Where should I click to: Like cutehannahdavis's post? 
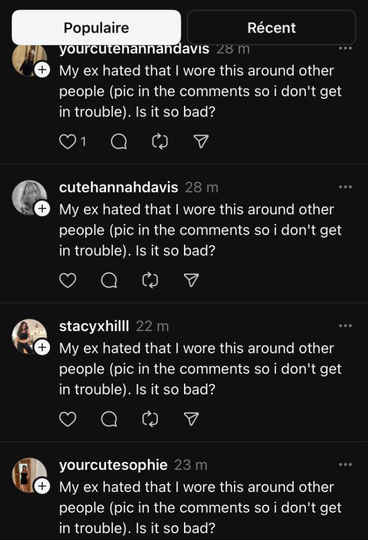coord(67,281)
